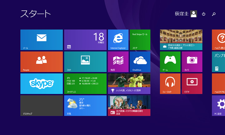Launch the Skype tile
225x135 pixels.
42,84
